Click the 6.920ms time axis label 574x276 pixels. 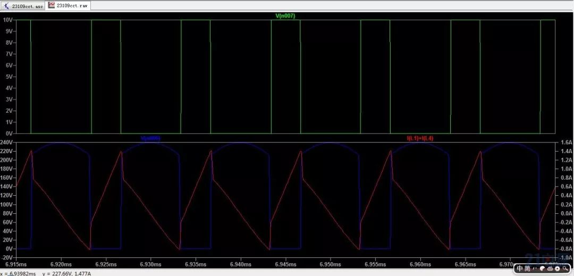(x=61, y=264)
